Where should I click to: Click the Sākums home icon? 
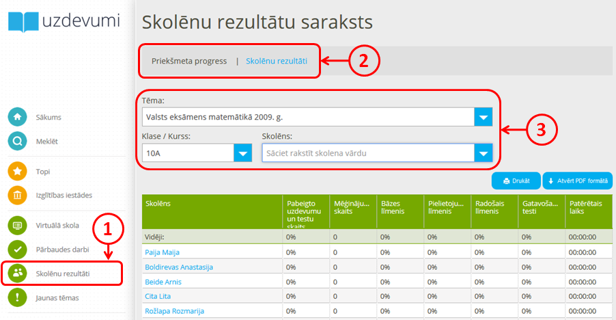point(17,117)
